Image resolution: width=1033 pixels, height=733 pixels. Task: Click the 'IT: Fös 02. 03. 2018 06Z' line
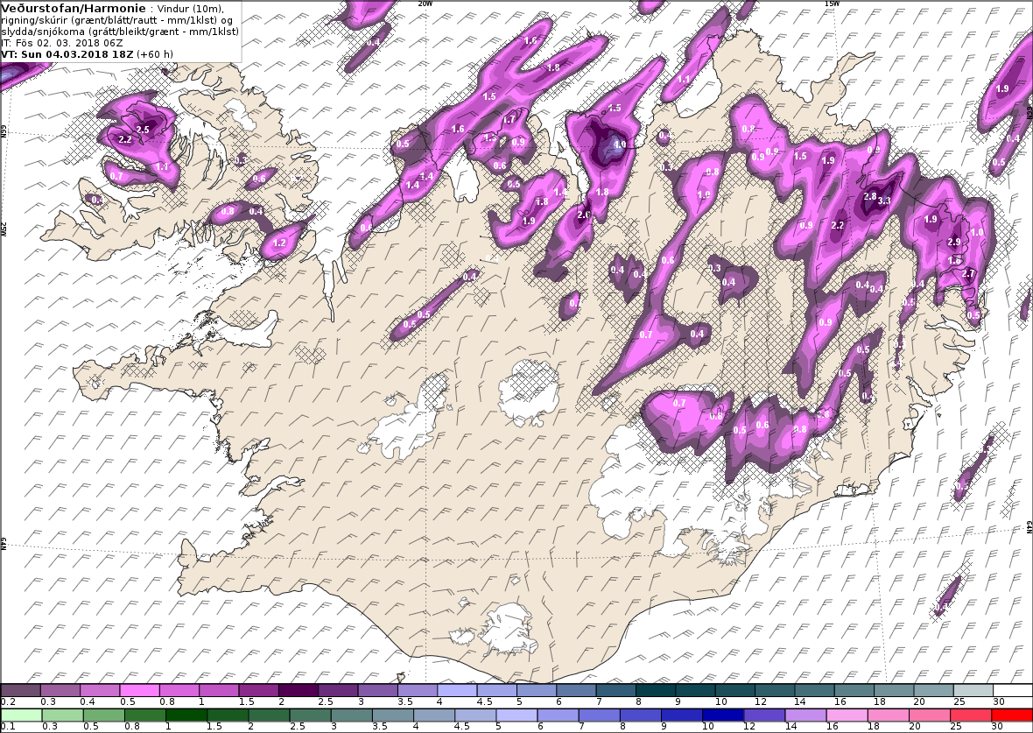click(x=62, y=43)
